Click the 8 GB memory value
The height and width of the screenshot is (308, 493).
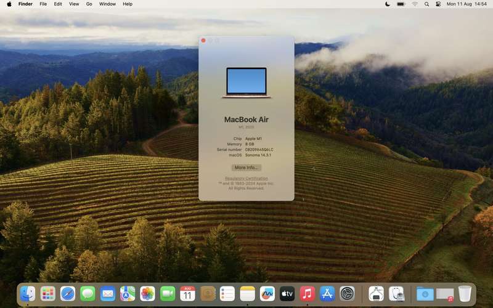250,144
